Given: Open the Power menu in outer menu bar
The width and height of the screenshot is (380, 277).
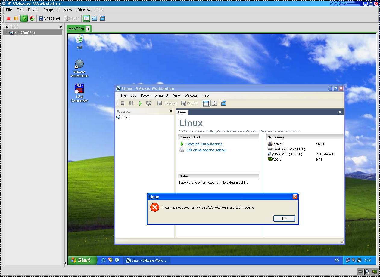Looking at the screenshot, I should click(33, 10).
